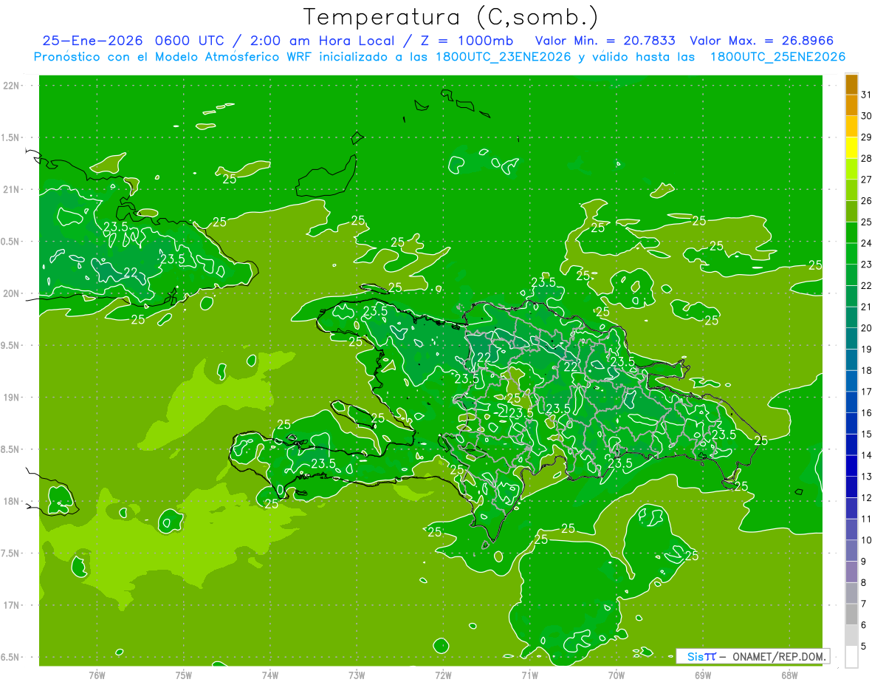
Task: Click the white swatch below colorbar label 5
Action: (851, 657)
